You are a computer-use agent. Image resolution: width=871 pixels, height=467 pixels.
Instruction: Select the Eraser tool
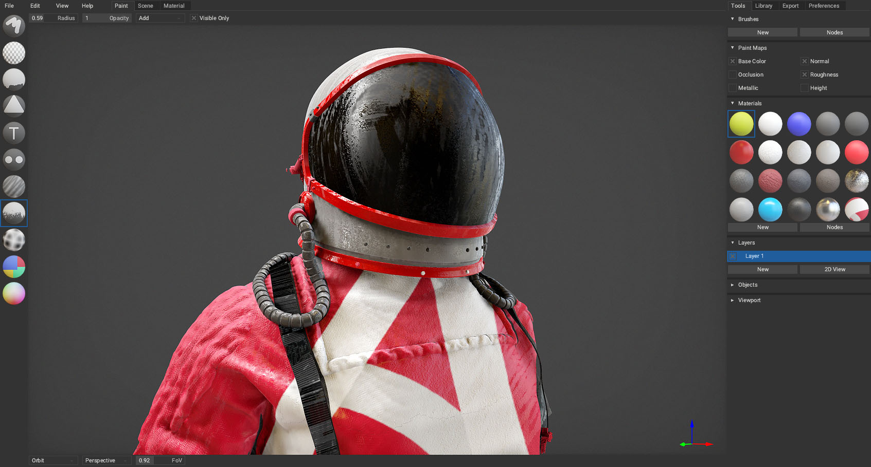coord(14,53)
